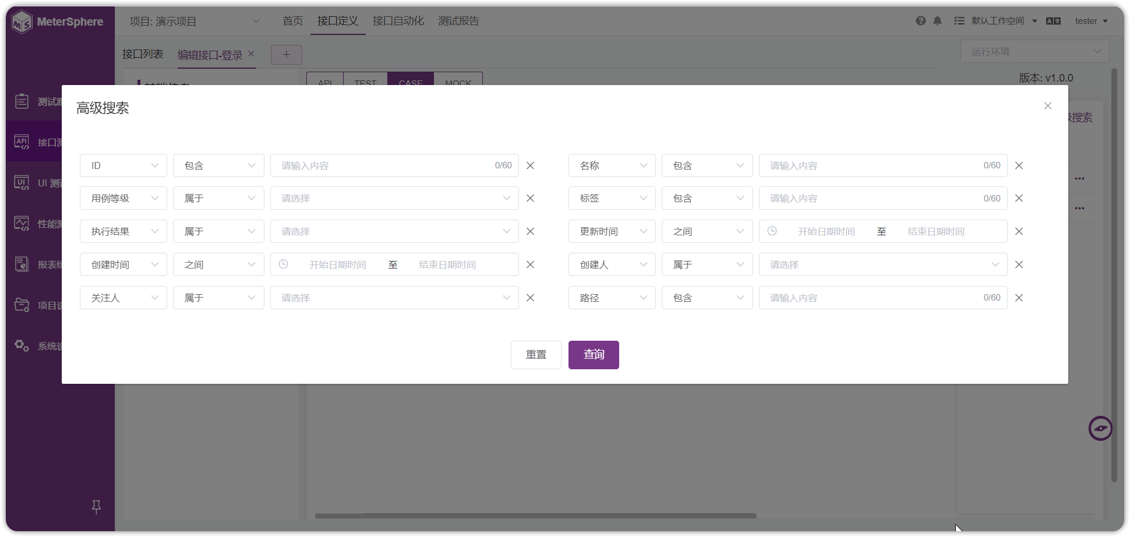Add a new tab with plus button
1130x537 pixels.
287,55
